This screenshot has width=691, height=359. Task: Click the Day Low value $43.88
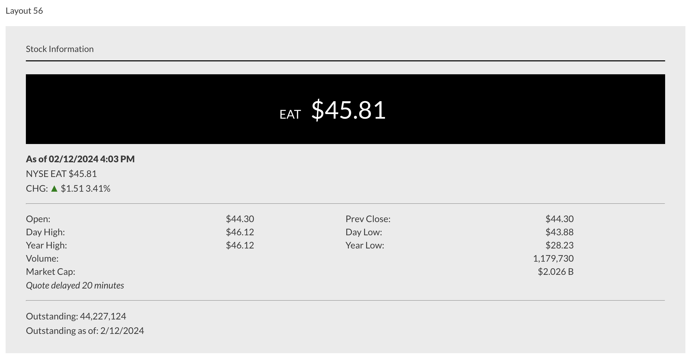coord(559,232)
